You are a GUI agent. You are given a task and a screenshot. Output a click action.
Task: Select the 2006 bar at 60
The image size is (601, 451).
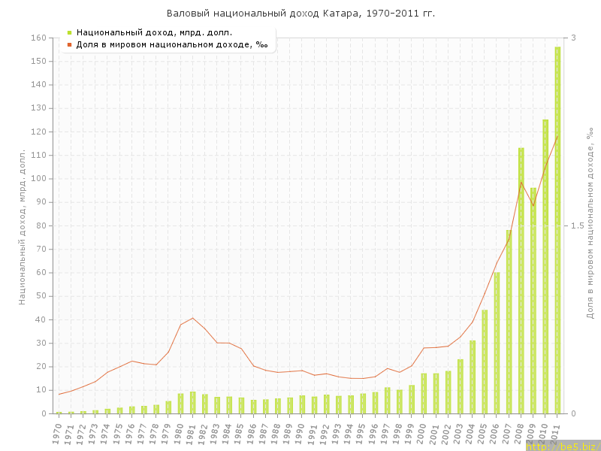[497, 343]
